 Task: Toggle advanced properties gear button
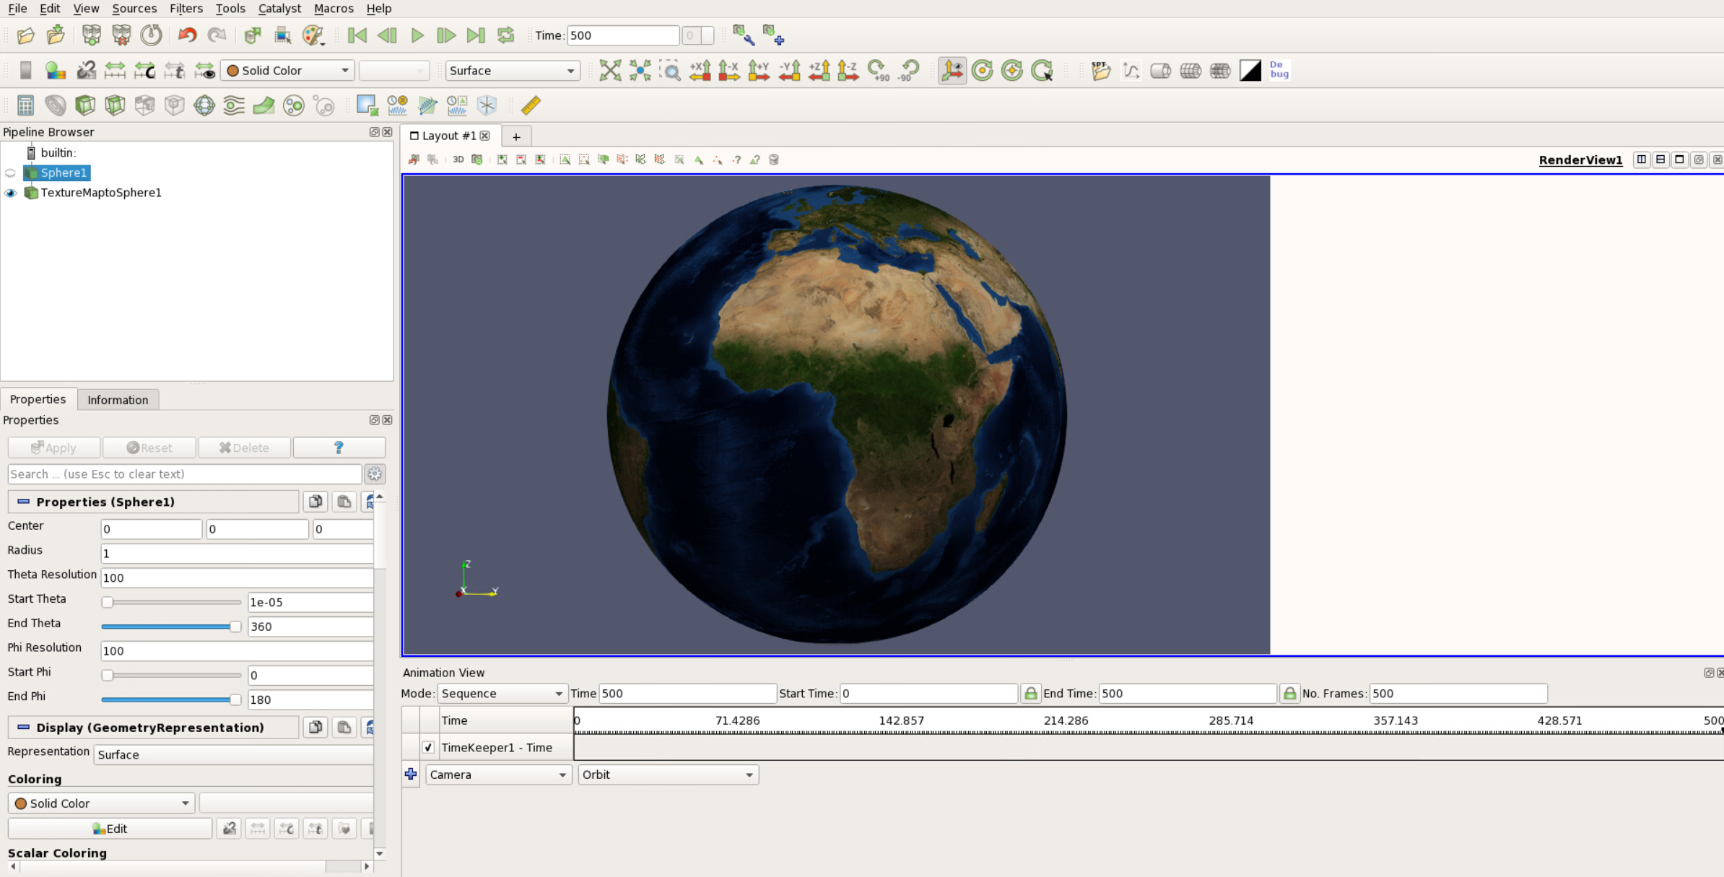tap(375, 474)
